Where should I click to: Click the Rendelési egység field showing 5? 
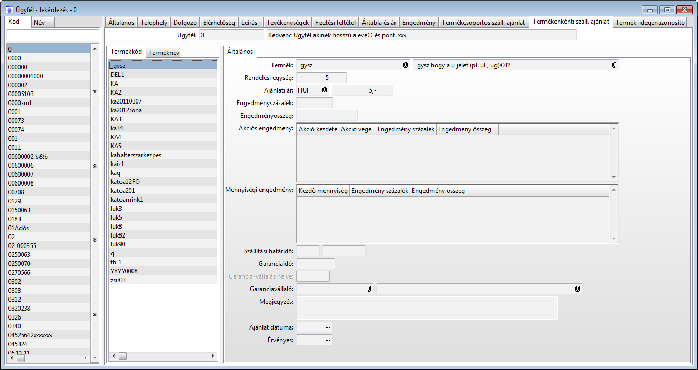(321, 78)
